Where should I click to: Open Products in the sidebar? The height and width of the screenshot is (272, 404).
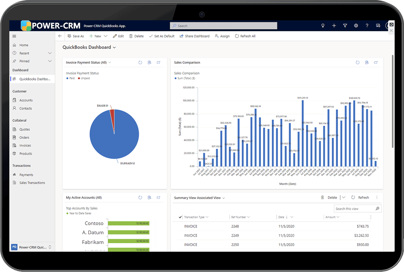coord(26,154)
